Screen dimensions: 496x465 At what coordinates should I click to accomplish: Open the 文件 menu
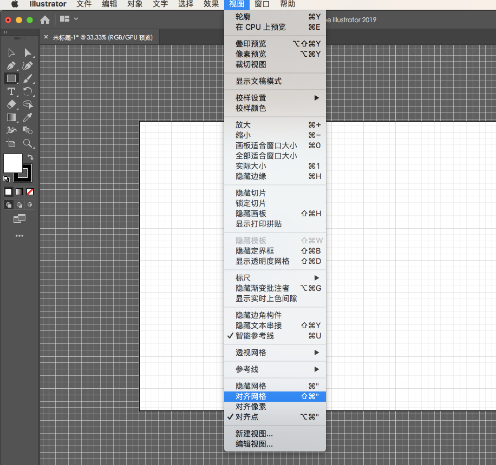(84, 4)
